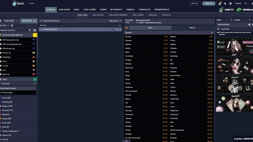This screenshot has height=142, width=253.
Task: Select the Maç Tablosu tab
Action: click(98, 15)
